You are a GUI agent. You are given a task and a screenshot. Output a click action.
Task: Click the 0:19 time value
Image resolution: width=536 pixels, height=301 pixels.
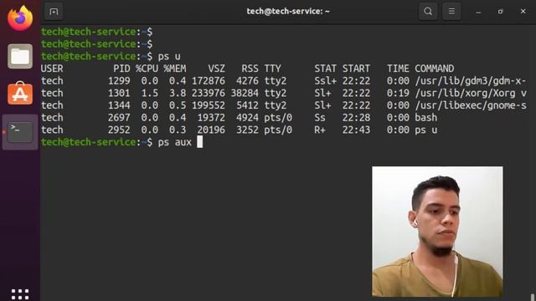click(398, 93)
